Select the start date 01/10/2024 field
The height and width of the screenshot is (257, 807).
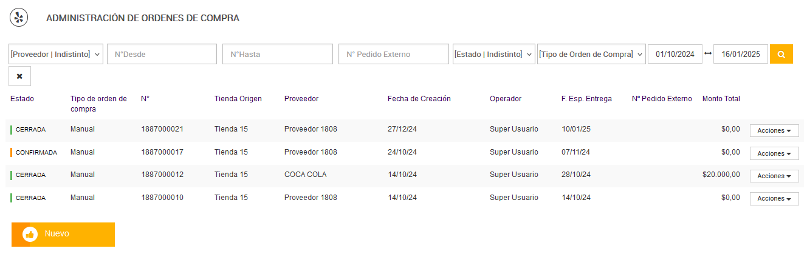(x=675, y=54)
